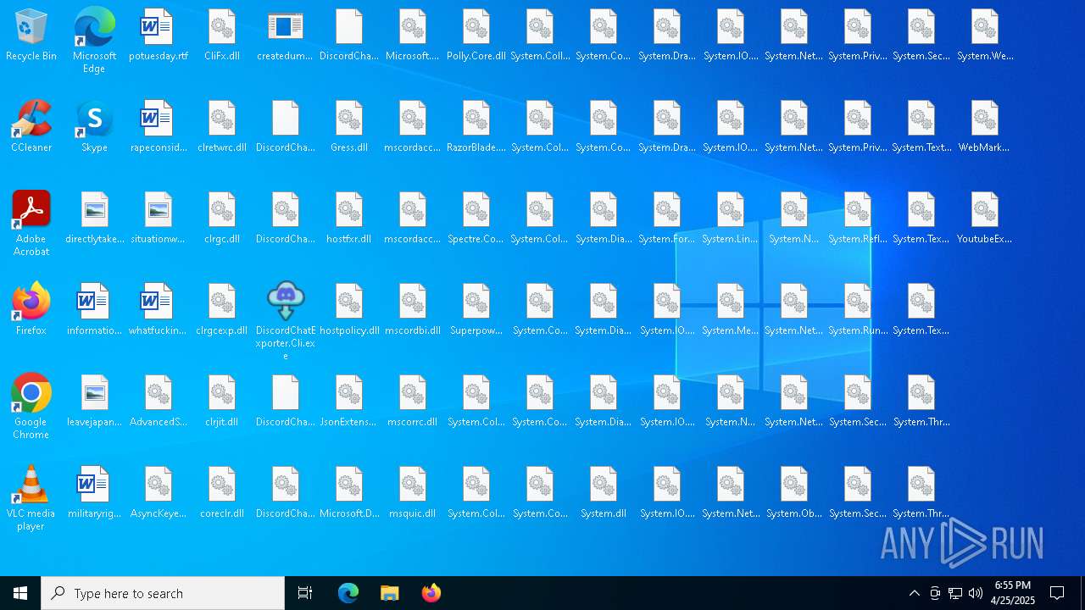
Task: Select the Adobe Acrobat desktop shortcut
Action: click(x=31, y=225)
